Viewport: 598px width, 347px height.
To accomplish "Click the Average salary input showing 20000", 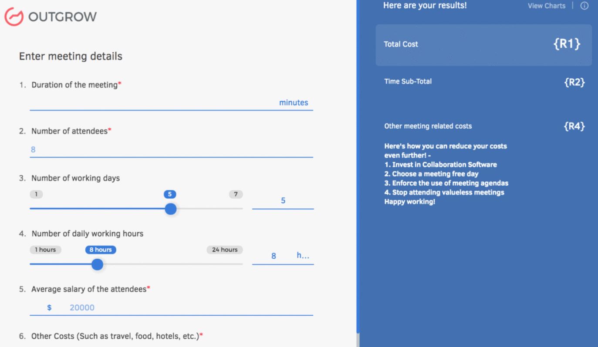I will pos(171,308).
